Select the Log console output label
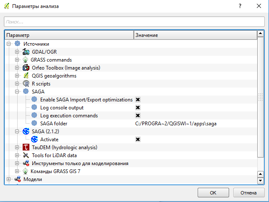The image size is (269, 202). 62,108
